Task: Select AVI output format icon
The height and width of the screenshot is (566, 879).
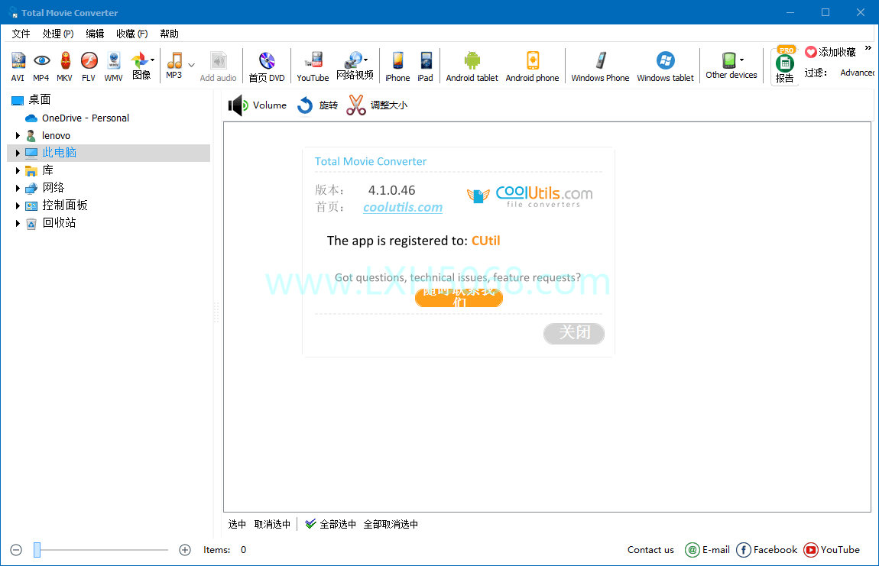Action: click(x=18, y=66)
